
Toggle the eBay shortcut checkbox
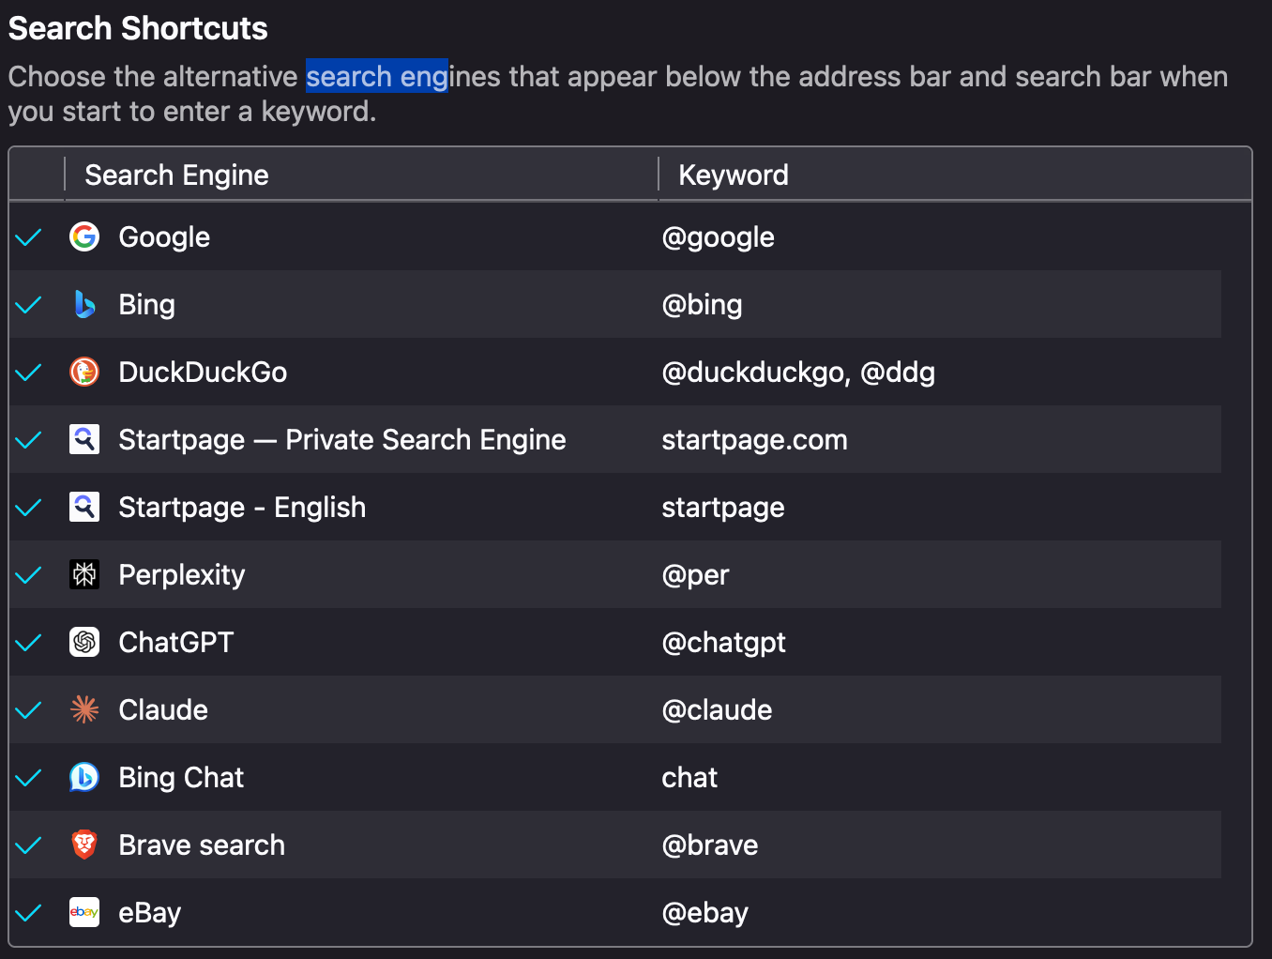29,912
